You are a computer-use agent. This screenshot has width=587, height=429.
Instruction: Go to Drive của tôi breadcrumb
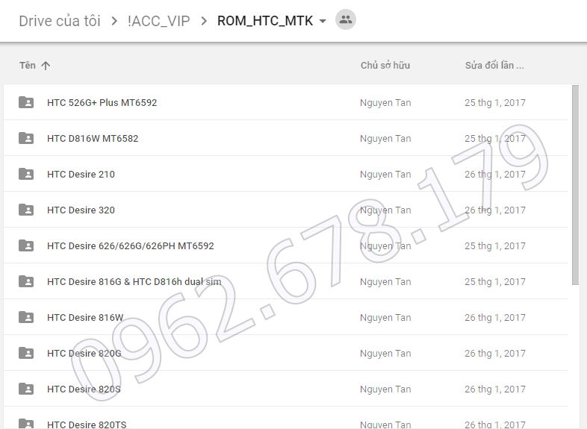click(x=60, y=21)
